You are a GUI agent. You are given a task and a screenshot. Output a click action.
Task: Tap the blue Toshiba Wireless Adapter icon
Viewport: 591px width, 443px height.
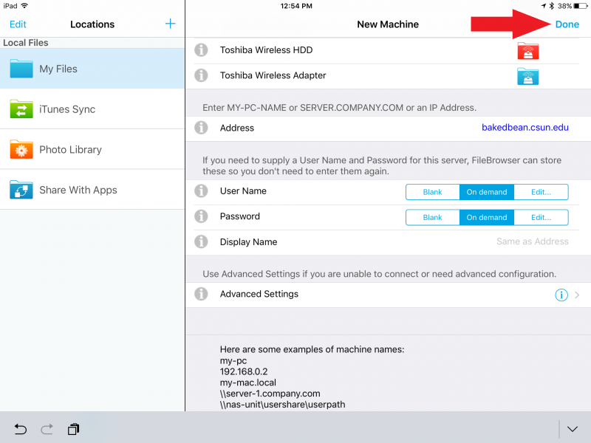point(527,76)
